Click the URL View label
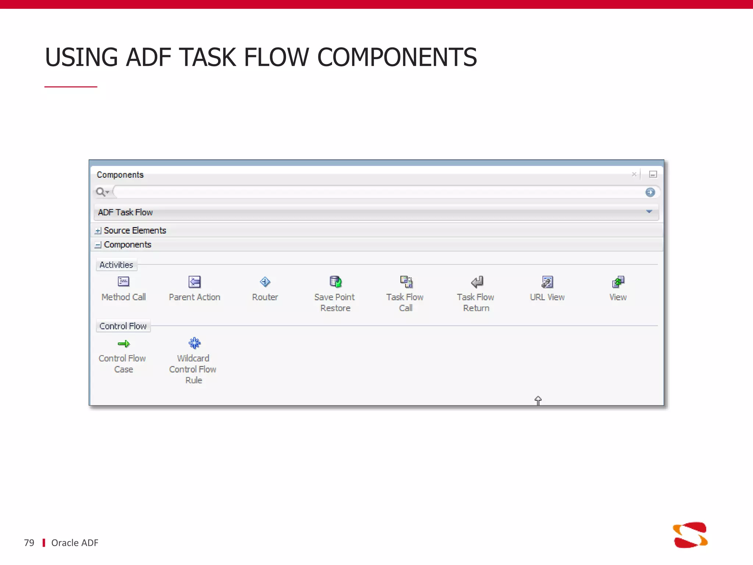This screenshot has width=753, height=565. pos(547,297)
